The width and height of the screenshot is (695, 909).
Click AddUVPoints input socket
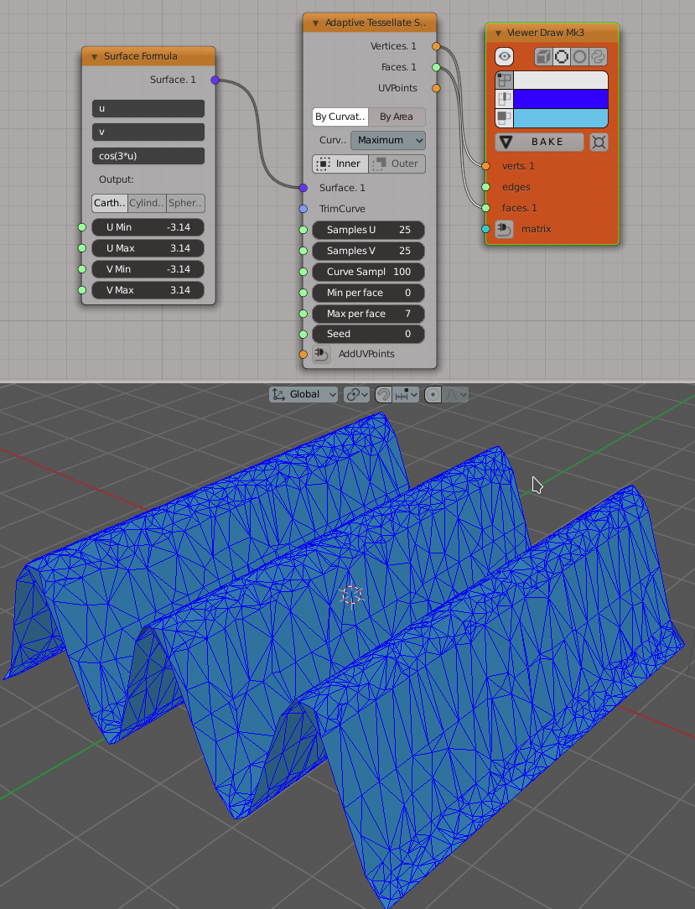[303, 354]
